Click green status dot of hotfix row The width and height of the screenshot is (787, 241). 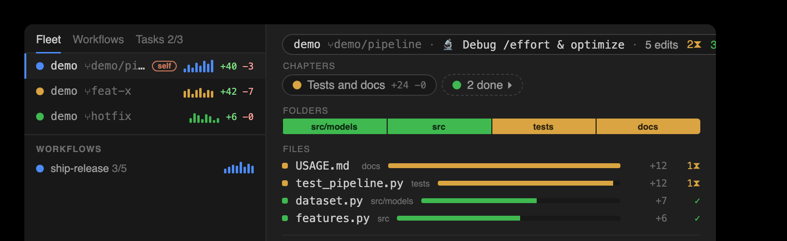tap(40, 117)
